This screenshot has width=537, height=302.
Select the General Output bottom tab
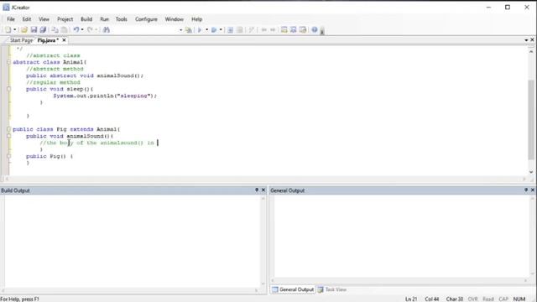coord(293,289)
